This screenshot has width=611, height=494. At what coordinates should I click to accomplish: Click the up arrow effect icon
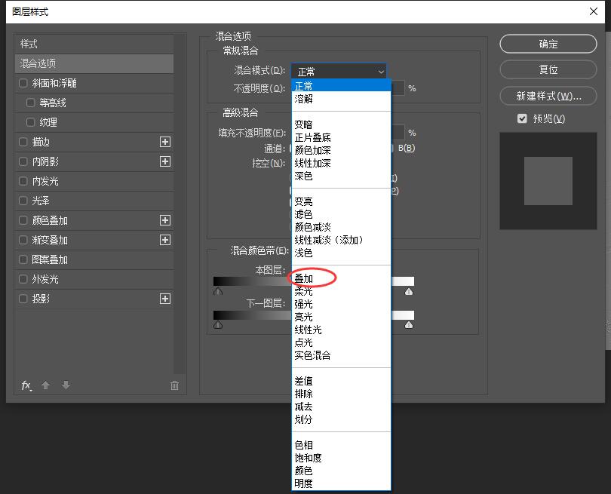[46, 385]
